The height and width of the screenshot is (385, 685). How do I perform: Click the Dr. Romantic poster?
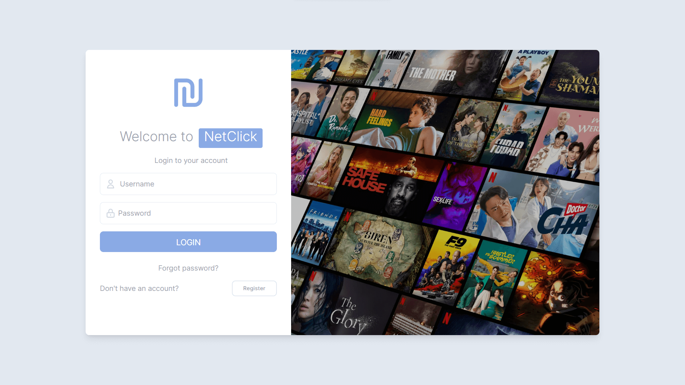tap(342, 114)
